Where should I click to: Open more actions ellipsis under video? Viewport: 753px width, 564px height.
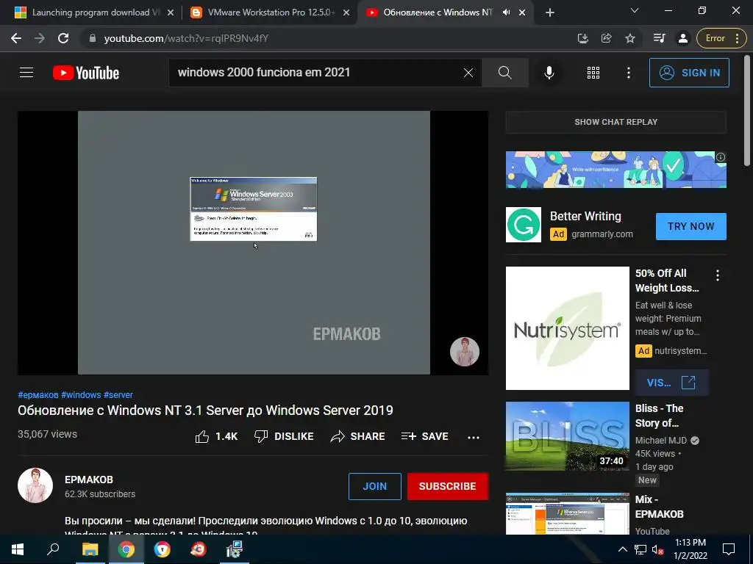click(x=474, y=437)
